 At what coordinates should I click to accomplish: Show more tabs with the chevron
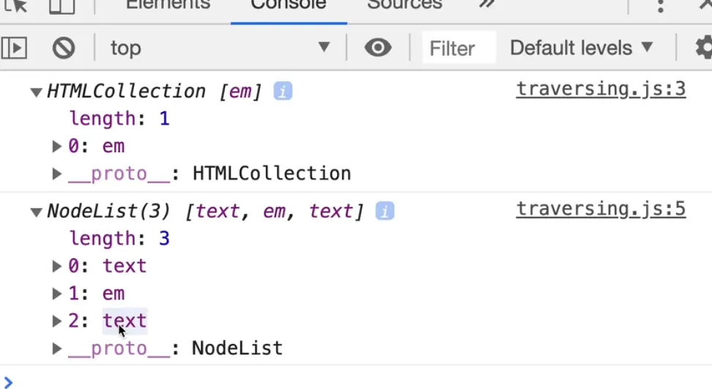pos(486,4)
